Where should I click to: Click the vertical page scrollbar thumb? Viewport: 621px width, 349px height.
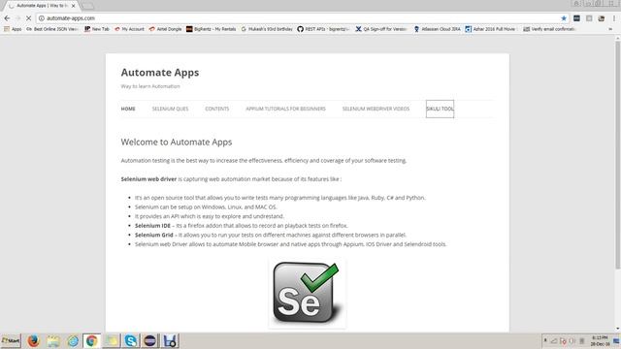(x=617, y=154)
